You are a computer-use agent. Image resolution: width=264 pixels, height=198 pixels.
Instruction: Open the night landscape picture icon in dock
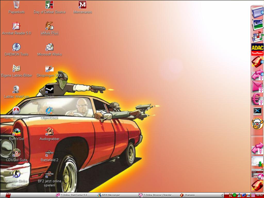[258, 24]
